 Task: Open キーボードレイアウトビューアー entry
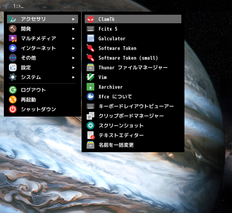pos(133,106)
